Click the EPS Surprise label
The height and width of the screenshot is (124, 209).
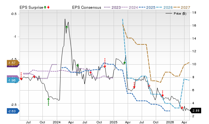pyautogui.click(x=31, y=7)
